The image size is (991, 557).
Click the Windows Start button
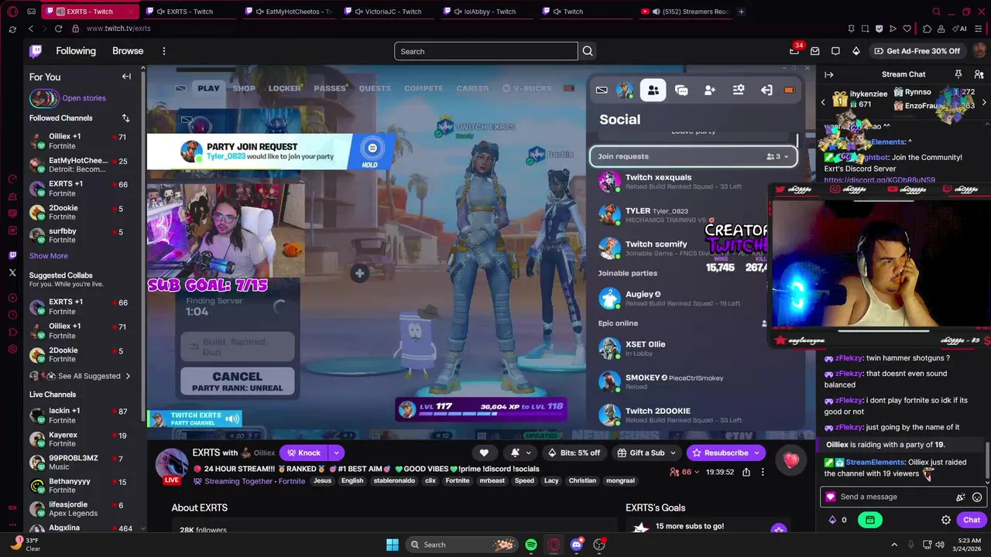point(392,545)
